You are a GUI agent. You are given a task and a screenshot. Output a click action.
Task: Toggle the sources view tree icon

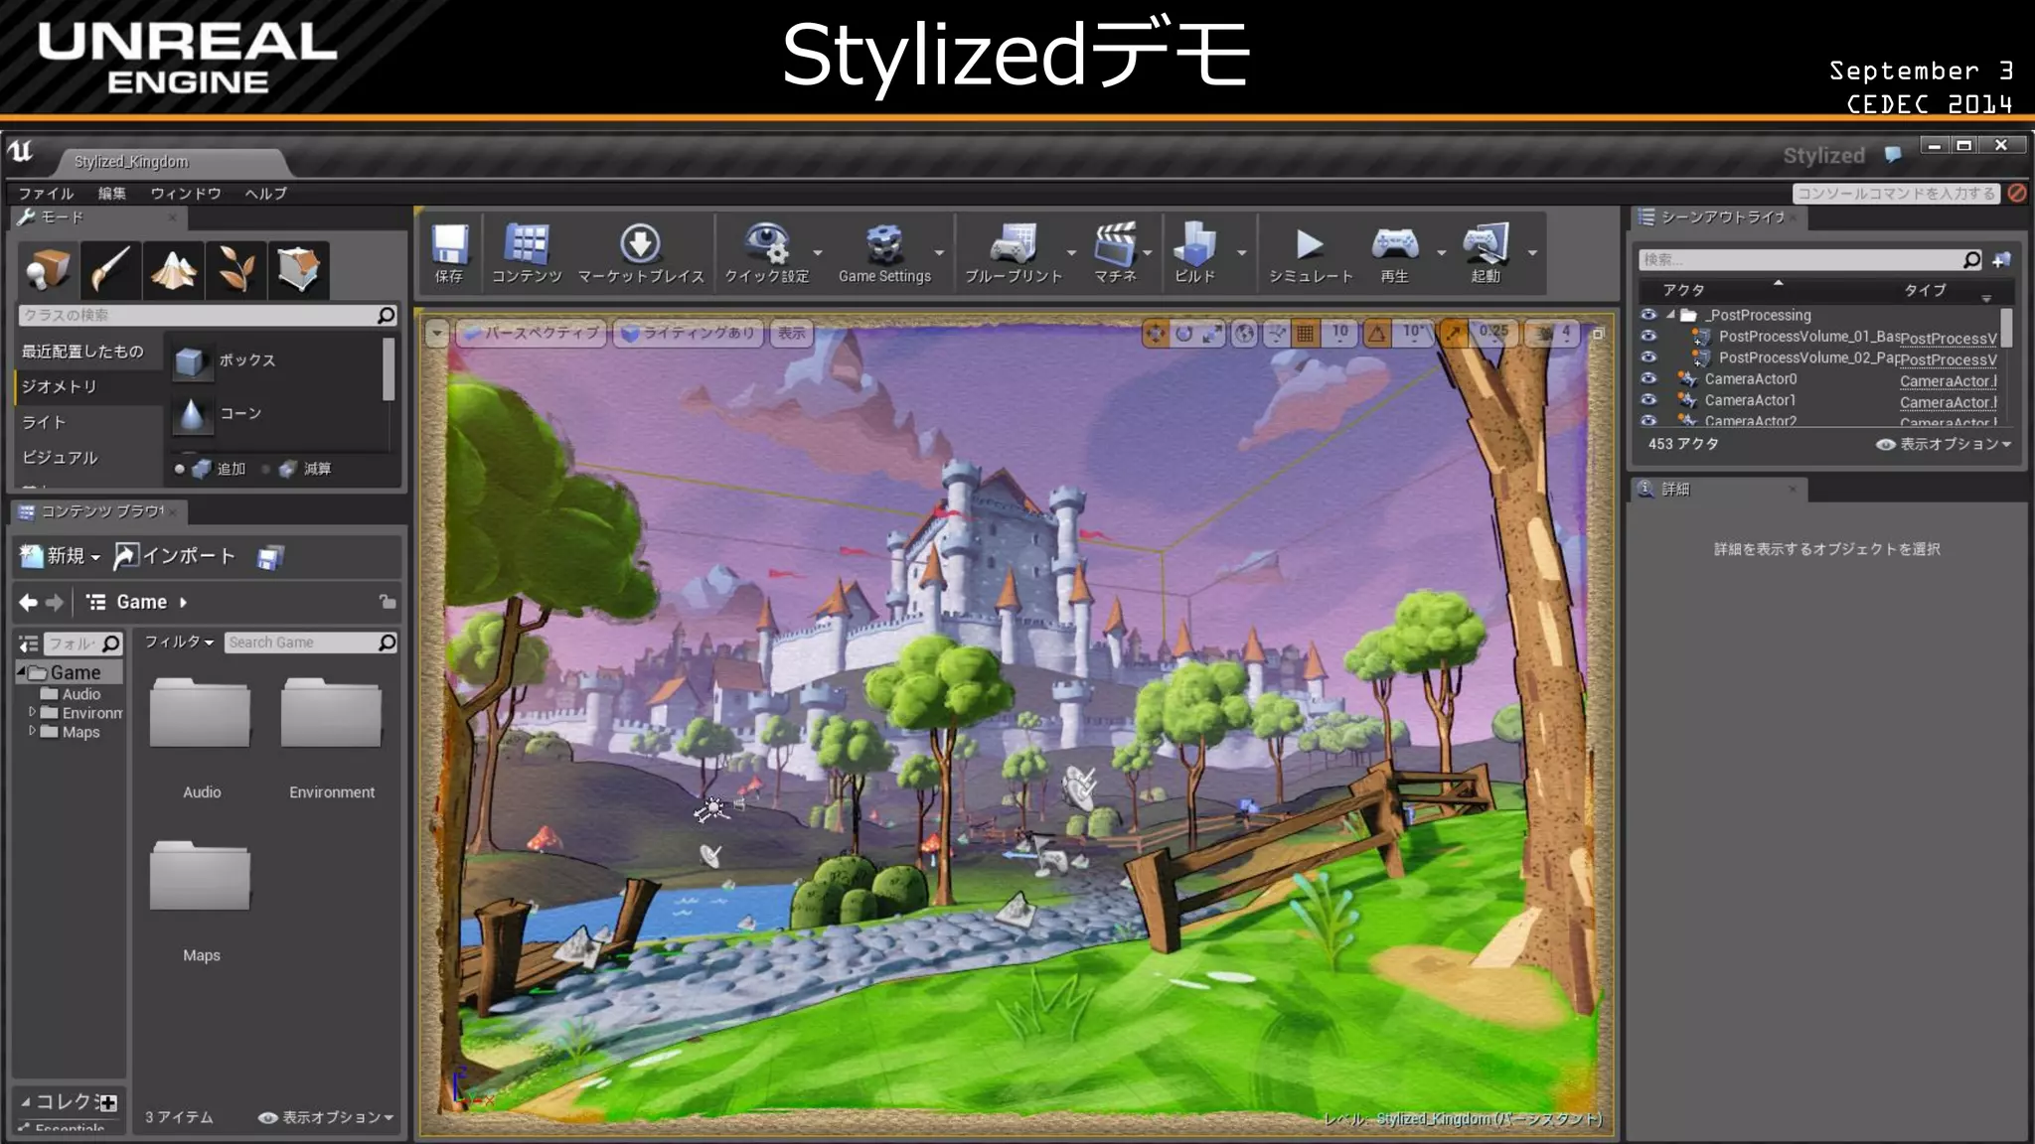pyautogui.click(x=29, y=644)
